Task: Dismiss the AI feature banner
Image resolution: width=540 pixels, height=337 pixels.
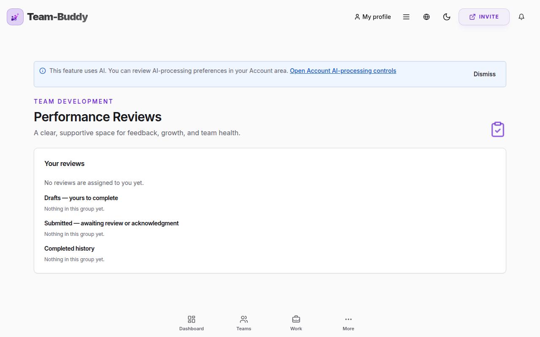Action: 484,74
